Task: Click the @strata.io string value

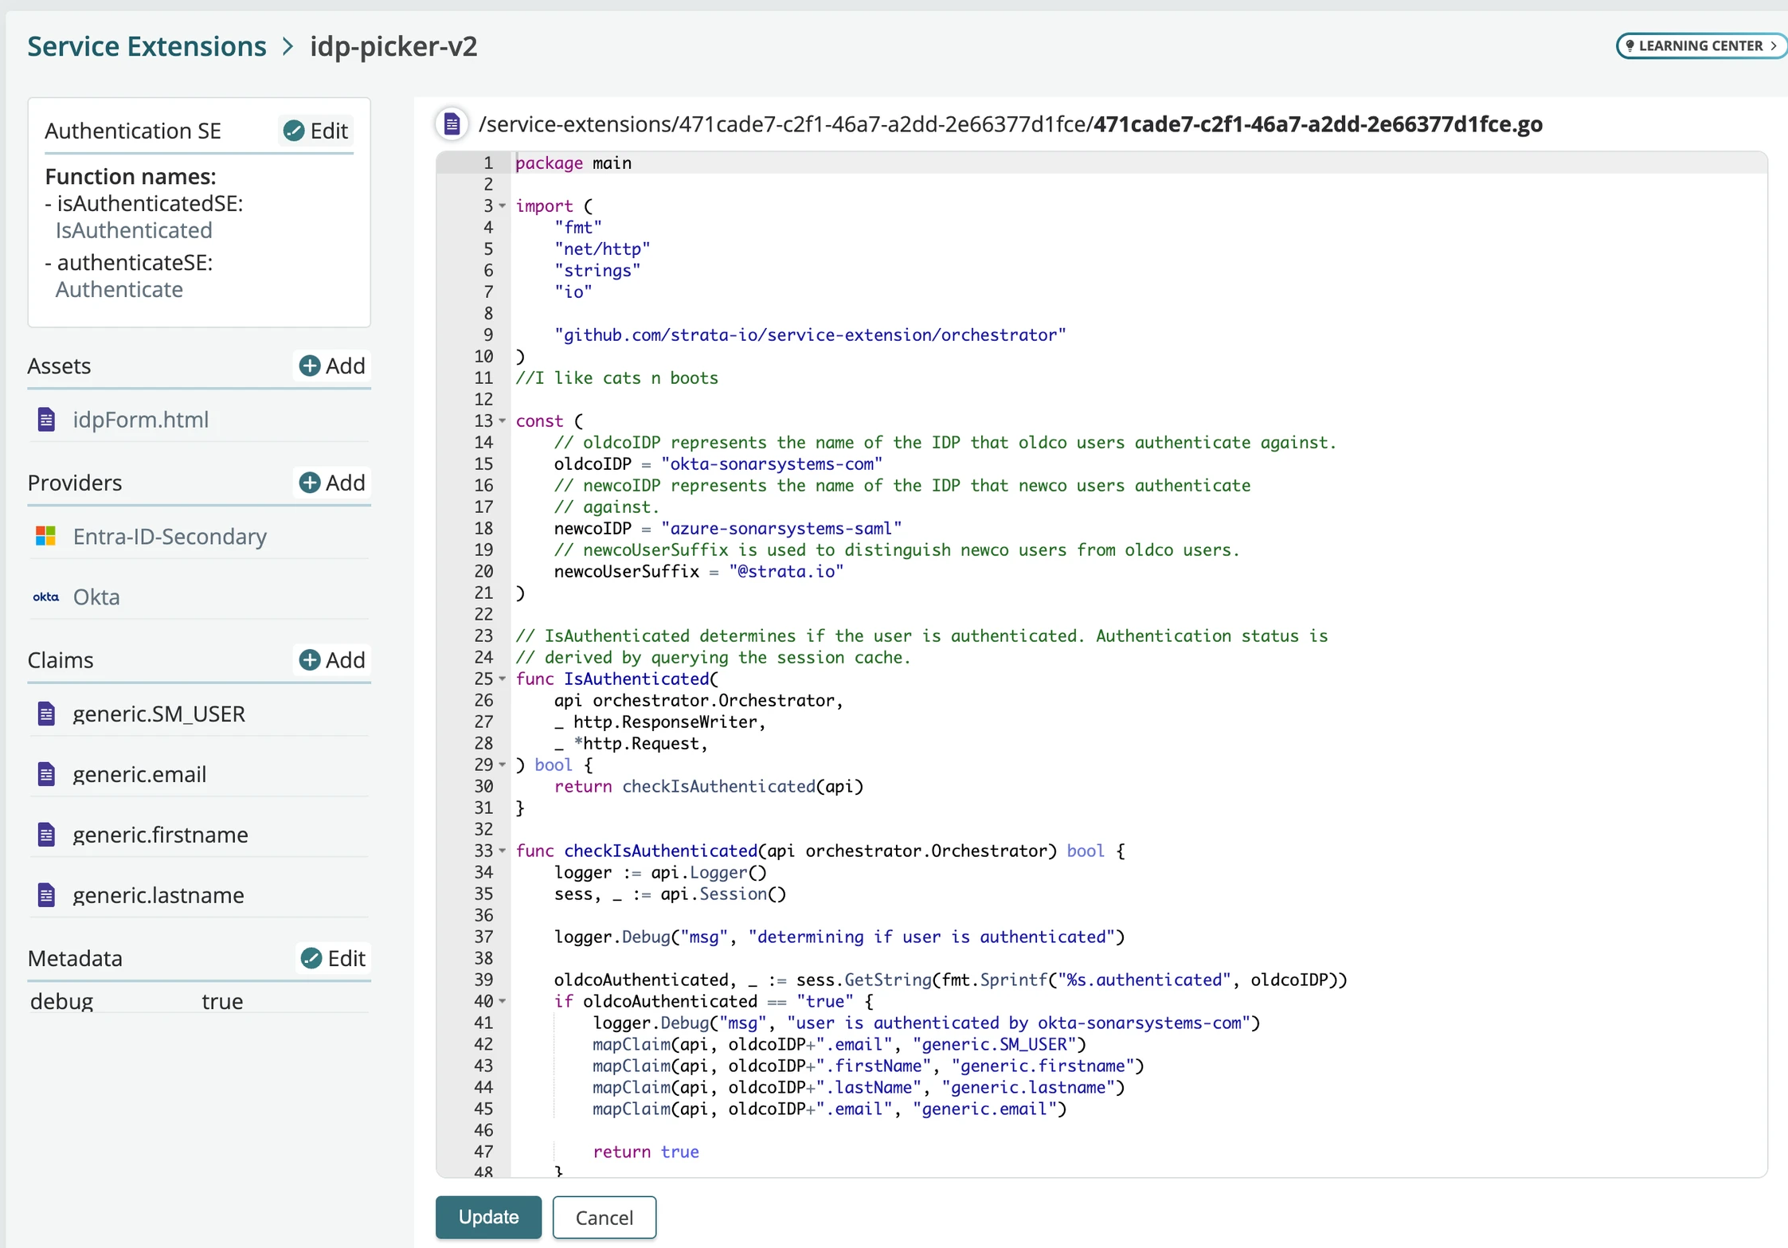Action: [x=786, y=571]
